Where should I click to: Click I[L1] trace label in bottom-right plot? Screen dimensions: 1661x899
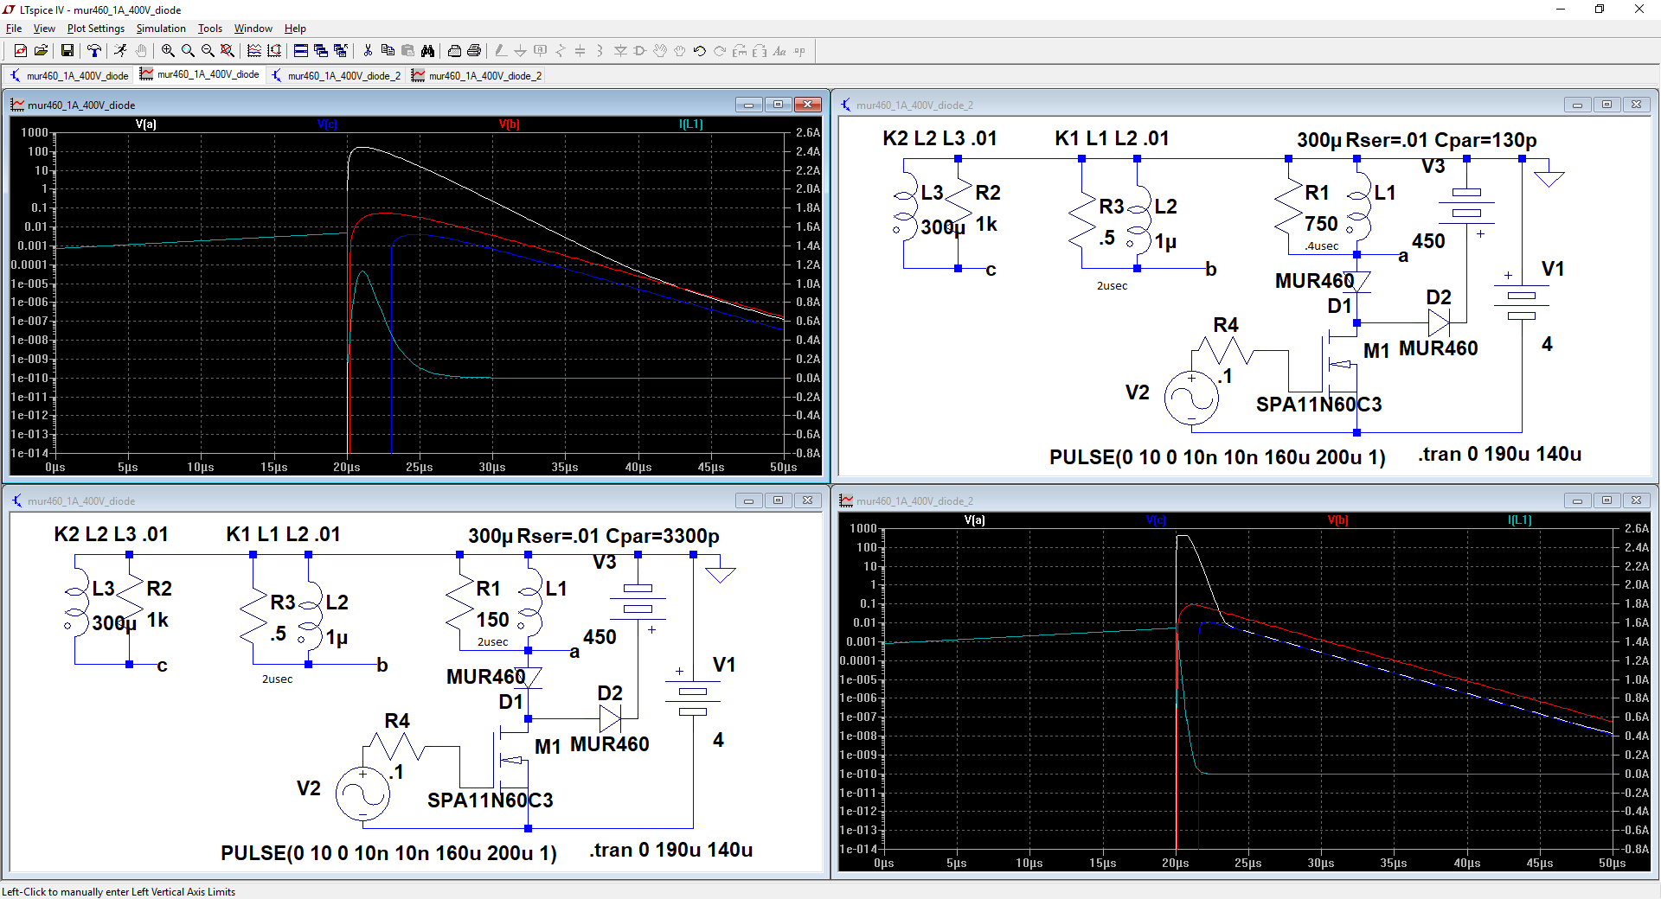1520,520
